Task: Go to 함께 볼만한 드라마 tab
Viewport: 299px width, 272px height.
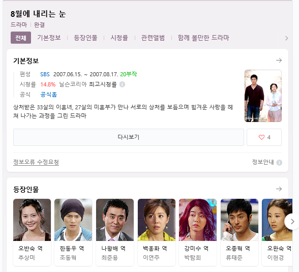Action: tap(203, 38)
